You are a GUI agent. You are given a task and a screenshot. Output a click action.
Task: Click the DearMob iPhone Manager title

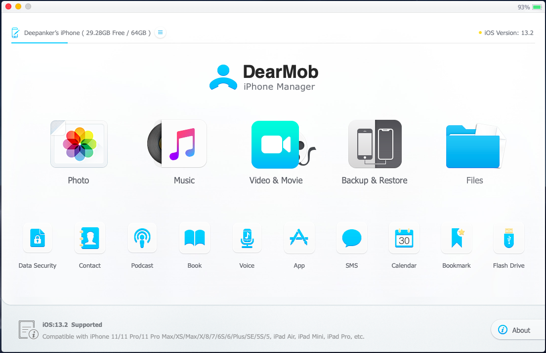click(281, 77)
